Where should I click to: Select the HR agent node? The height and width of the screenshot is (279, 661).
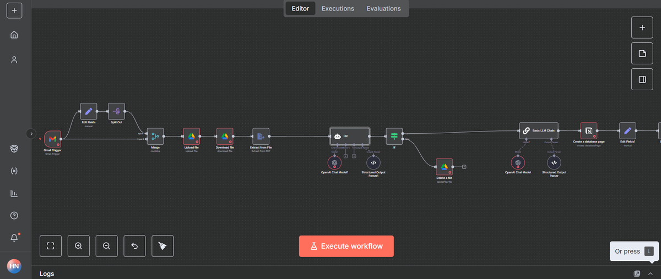(x=350, y=136)
